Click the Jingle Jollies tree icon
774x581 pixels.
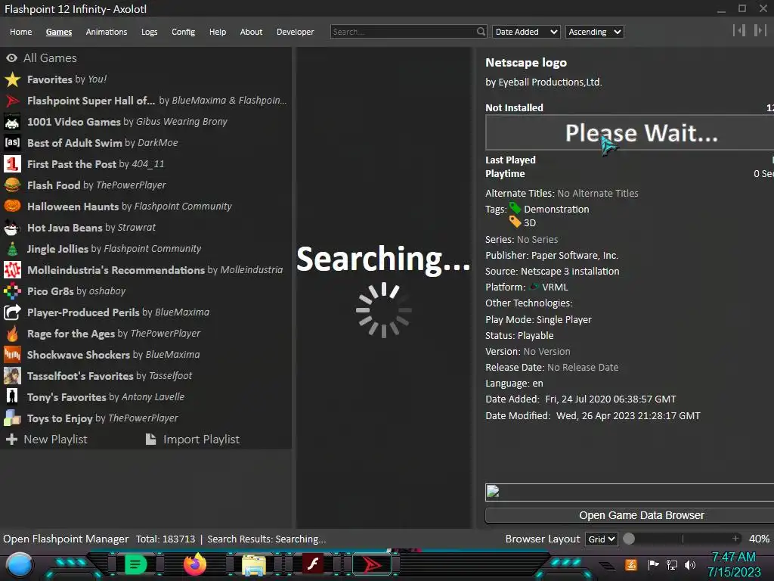click(12, 249)
